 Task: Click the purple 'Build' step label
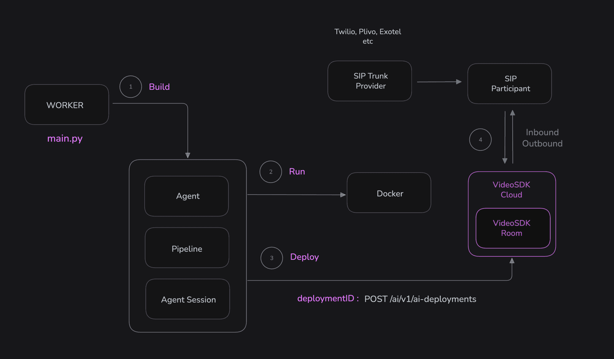point(159,87)
